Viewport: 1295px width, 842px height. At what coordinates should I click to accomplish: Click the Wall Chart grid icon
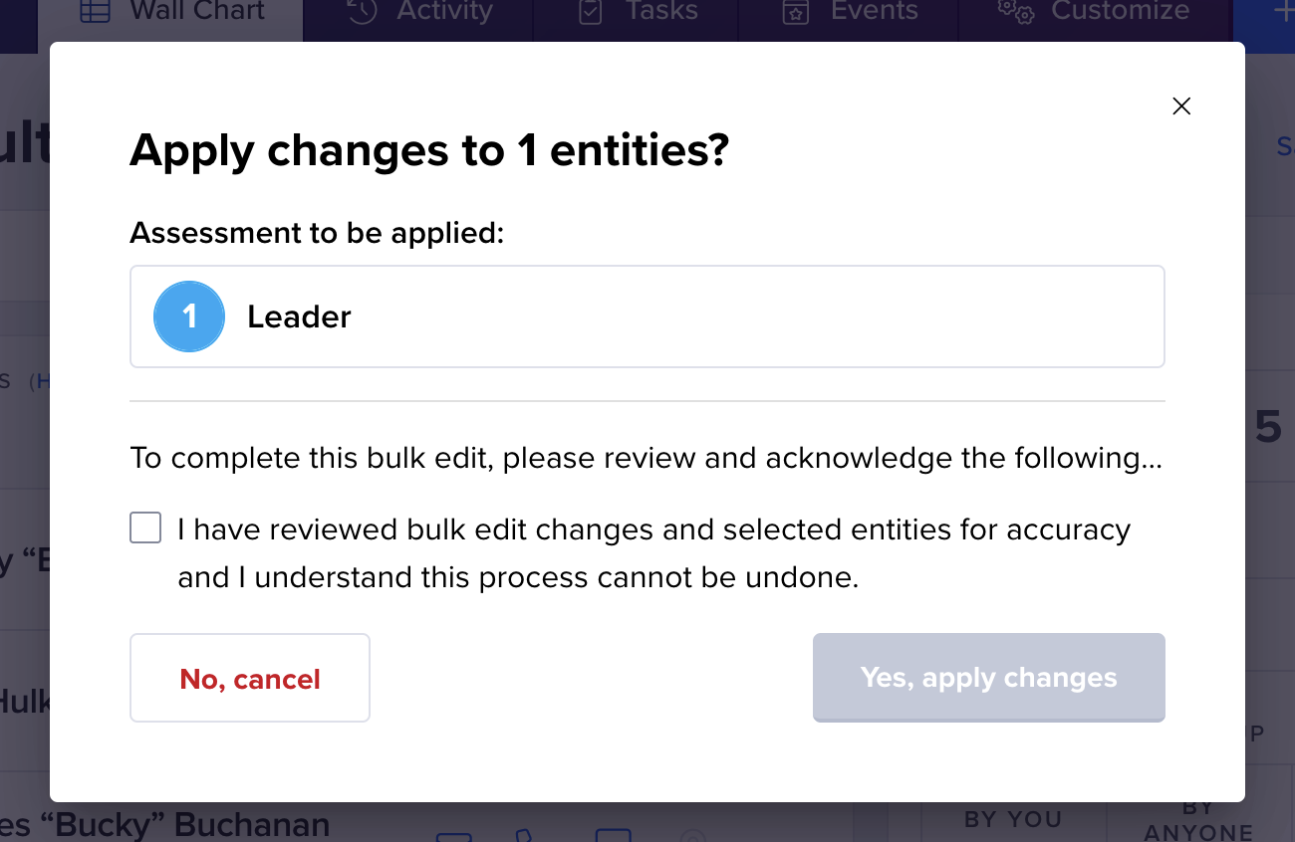point(95,11)
